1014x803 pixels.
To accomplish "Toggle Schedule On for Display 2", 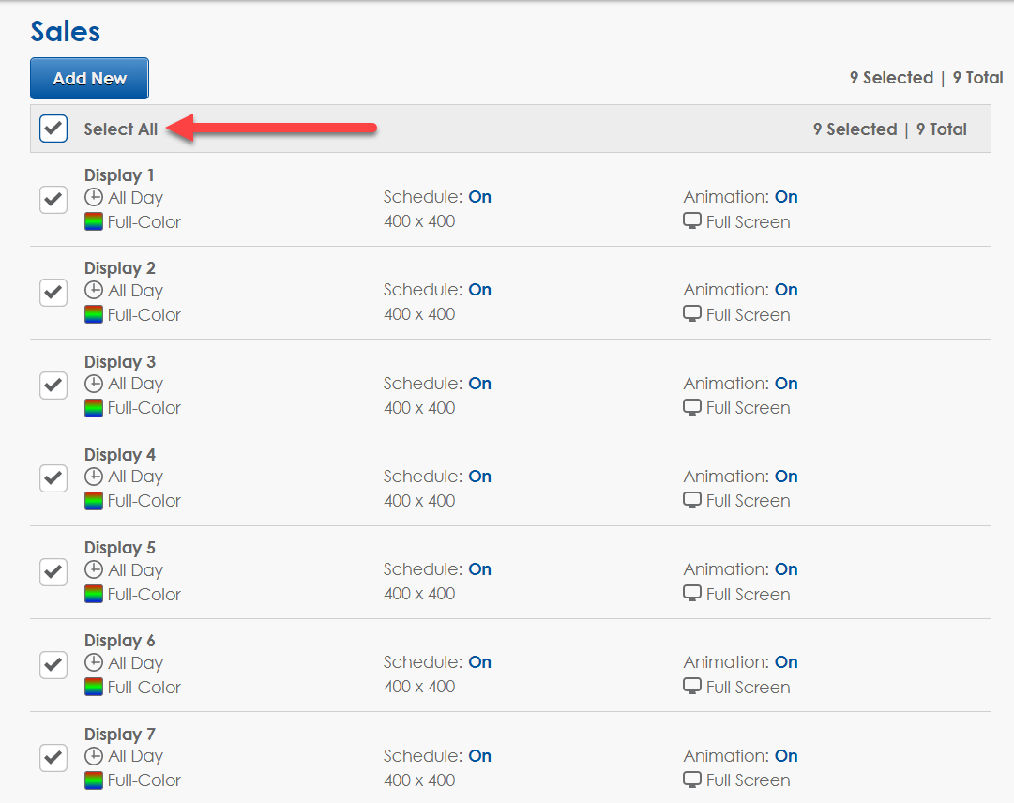I will [x=479, y=290].
